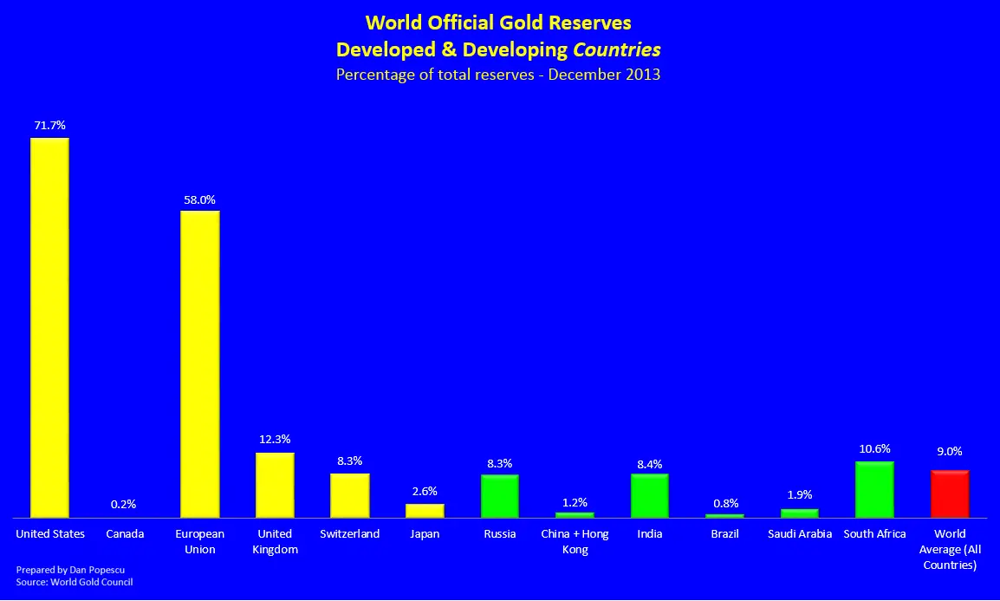This screenshot has width=1000, height=601.
Task: Select the 58.0% data label
Action: [x=199, y=199]
